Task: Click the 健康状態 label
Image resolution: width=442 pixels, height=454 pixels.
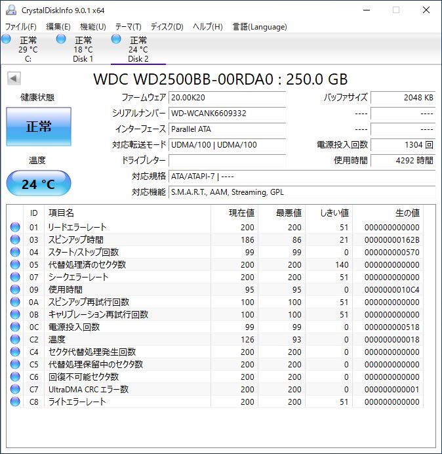Action: [x=37, y=98]
